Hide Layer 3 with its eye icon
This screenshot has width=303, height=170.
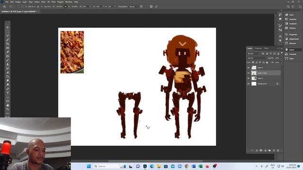tap(249, 78)
